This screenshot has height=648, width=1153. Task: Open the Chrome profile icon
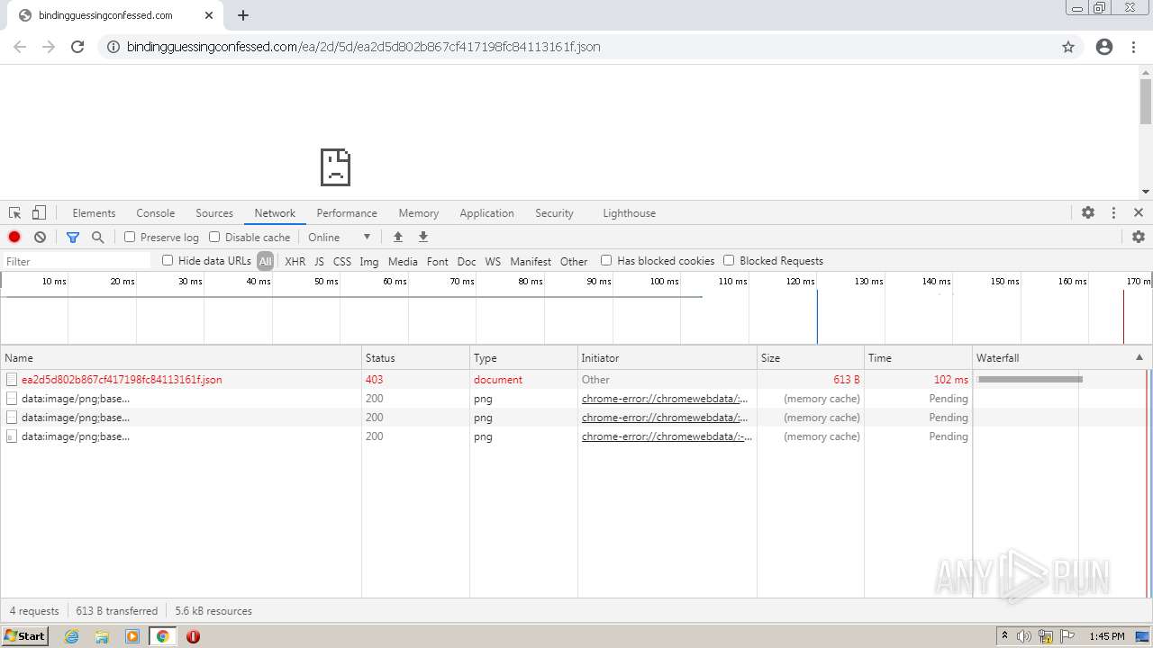tap(1104, 47)
